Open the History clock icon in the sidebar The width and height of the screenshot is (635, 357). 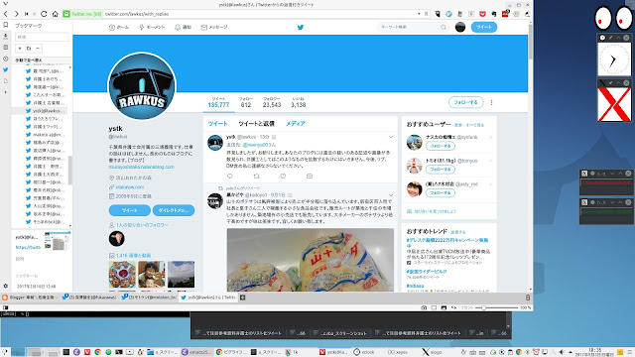[x=6, y=59]
